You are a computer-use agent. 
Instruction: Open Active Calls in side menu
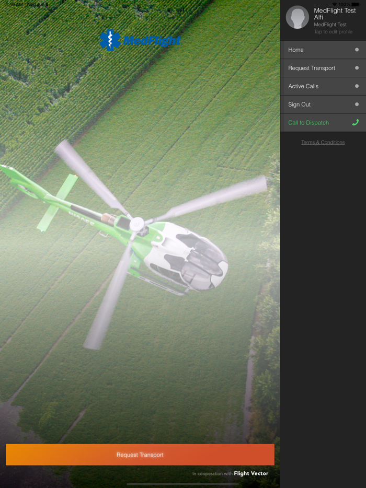tap(323, 86)
